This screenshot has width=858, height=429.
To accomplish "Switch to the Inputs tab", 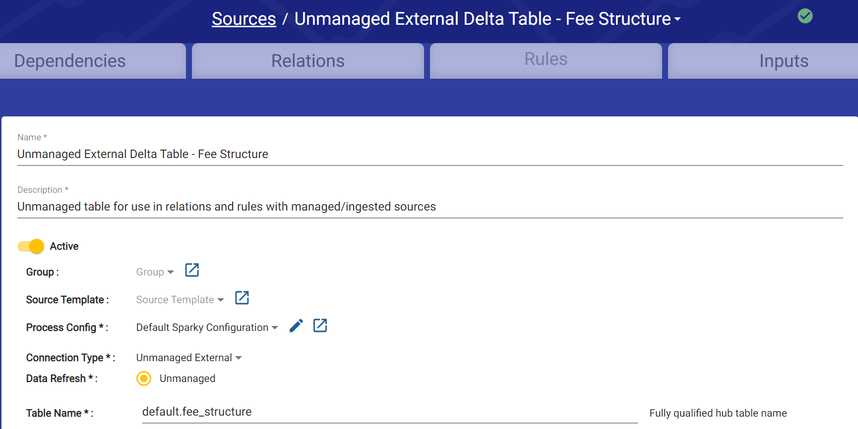I will 784,60.
